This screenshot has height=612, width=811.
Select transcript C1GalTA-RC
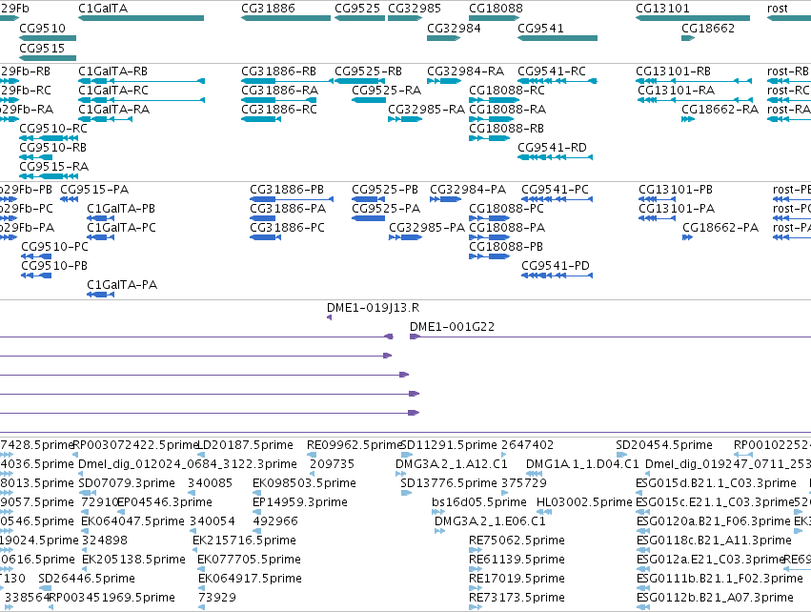tap(113, 90)
